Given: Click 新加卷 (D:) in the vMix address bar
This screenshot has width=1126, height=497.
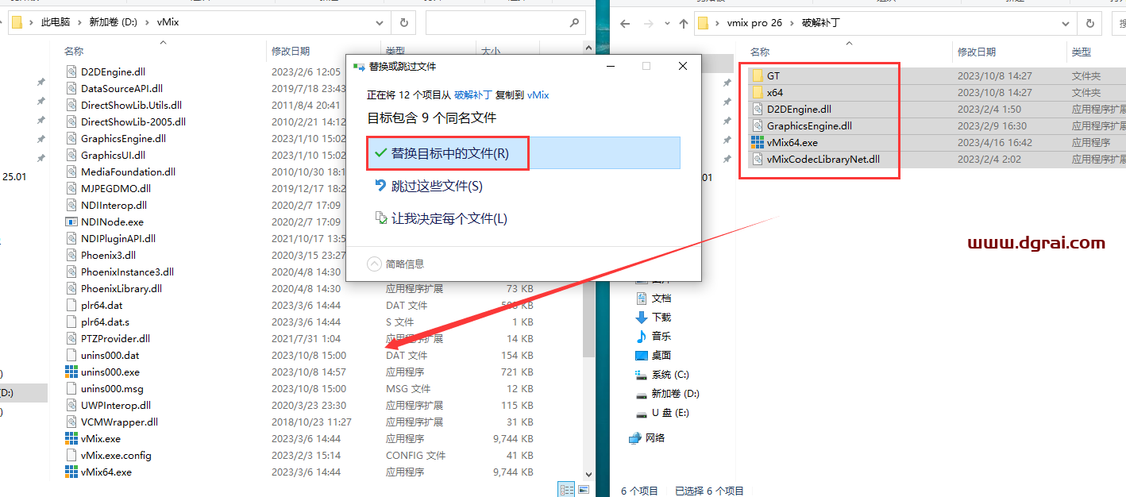Looking at the screenshot, I should tap(113, 22).
